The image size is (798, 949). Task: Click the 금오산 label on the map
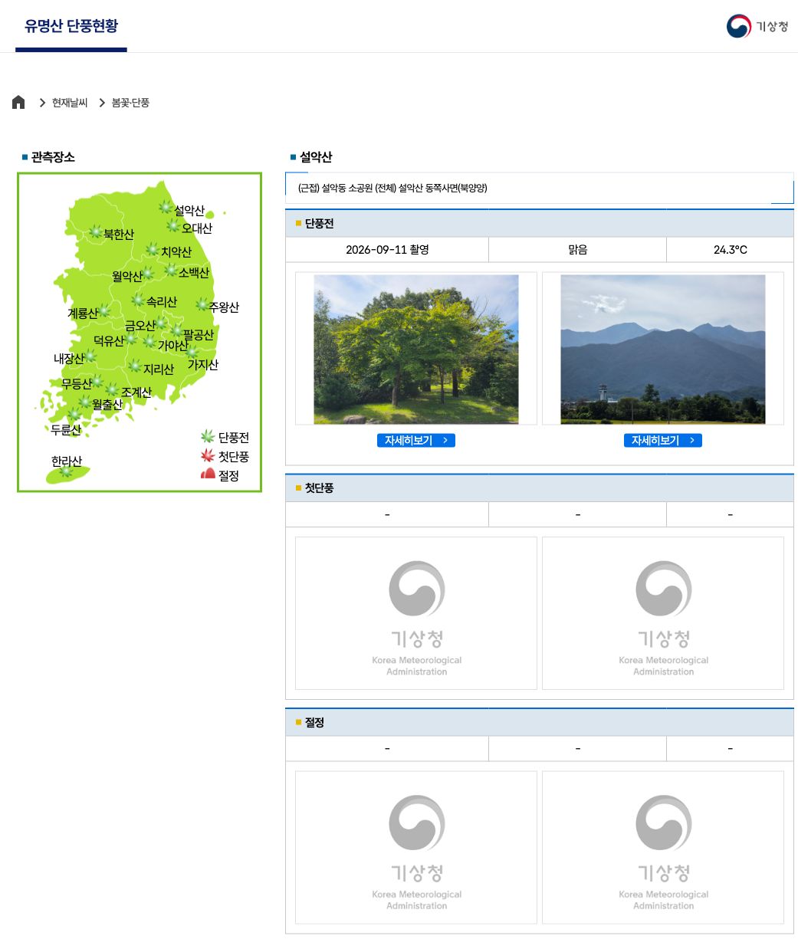(x=140, y=326)
